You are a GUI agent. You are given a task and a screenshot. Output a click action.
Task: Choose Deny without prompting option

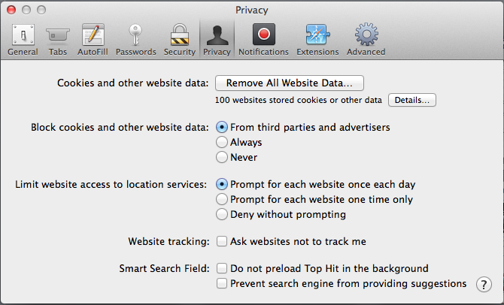tap(222, 214)
